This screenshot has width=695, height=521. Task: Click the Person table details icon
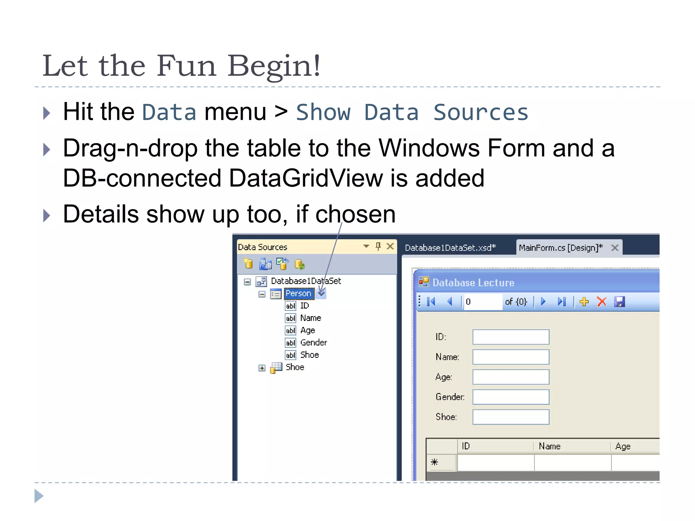pyautogui.click(x=276, y=294)
